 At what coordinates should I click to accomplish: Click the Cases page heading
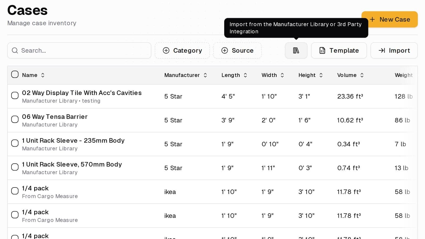click(27, 10)
